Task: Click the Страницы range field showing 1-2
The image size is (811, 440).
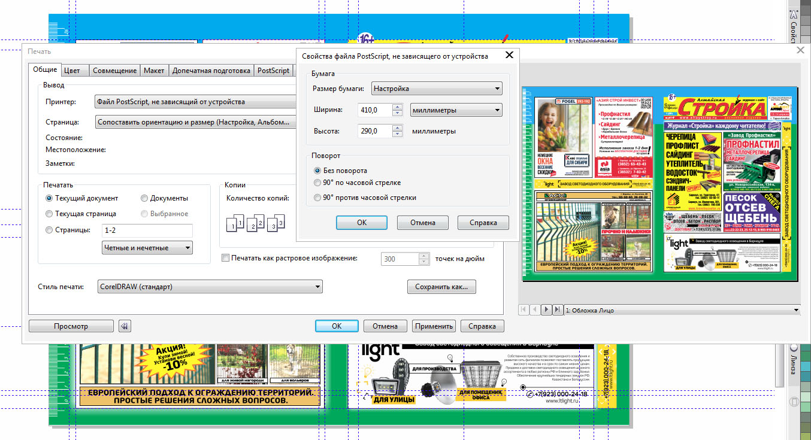Action: click(x=148, y=230)
